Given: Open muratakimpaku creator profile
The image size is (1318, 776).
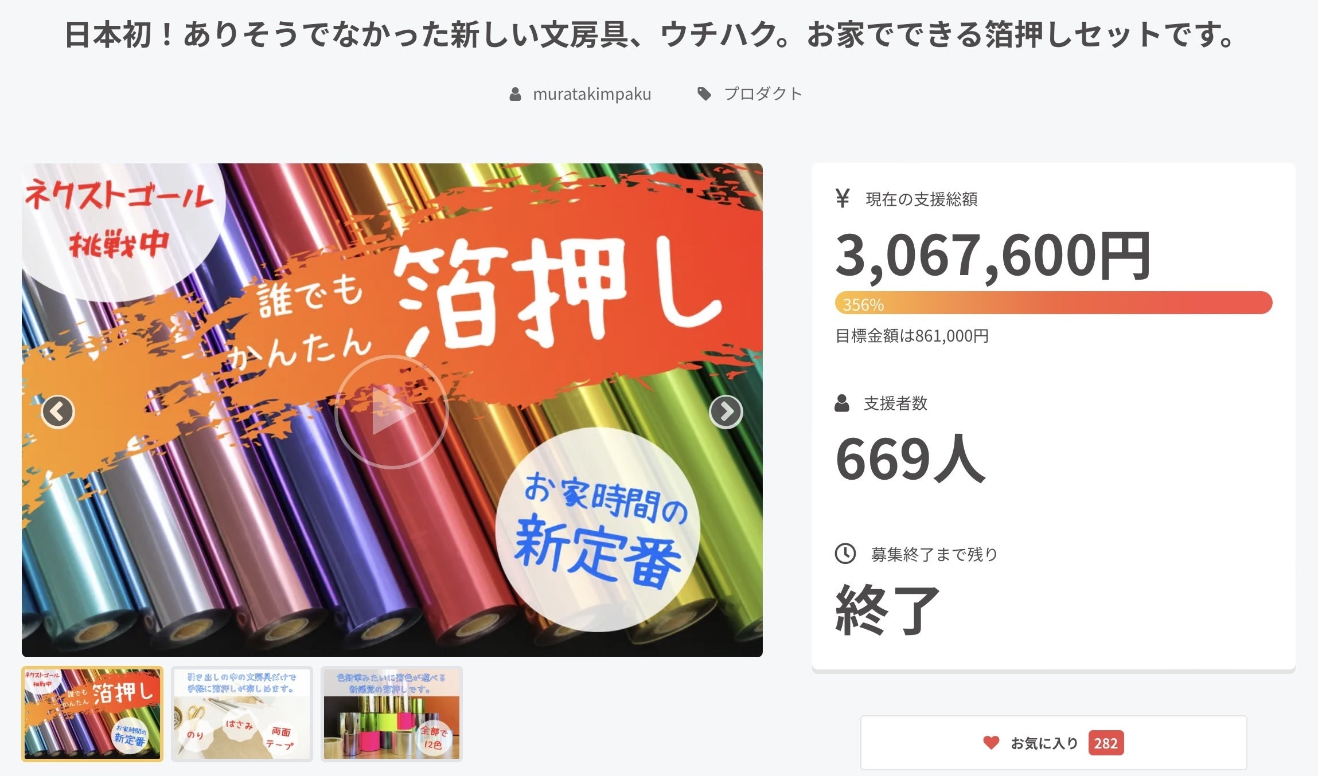Looking at the screenshot, I should (592, 94).
